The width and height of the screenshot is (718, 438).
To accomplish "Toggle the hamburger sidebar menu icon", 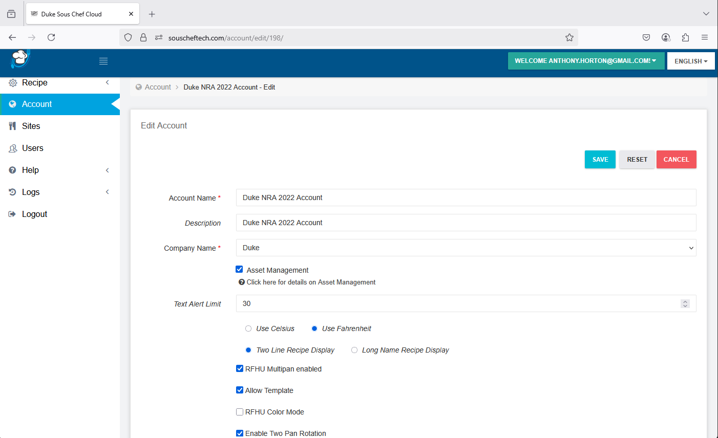I will point(103,61).
